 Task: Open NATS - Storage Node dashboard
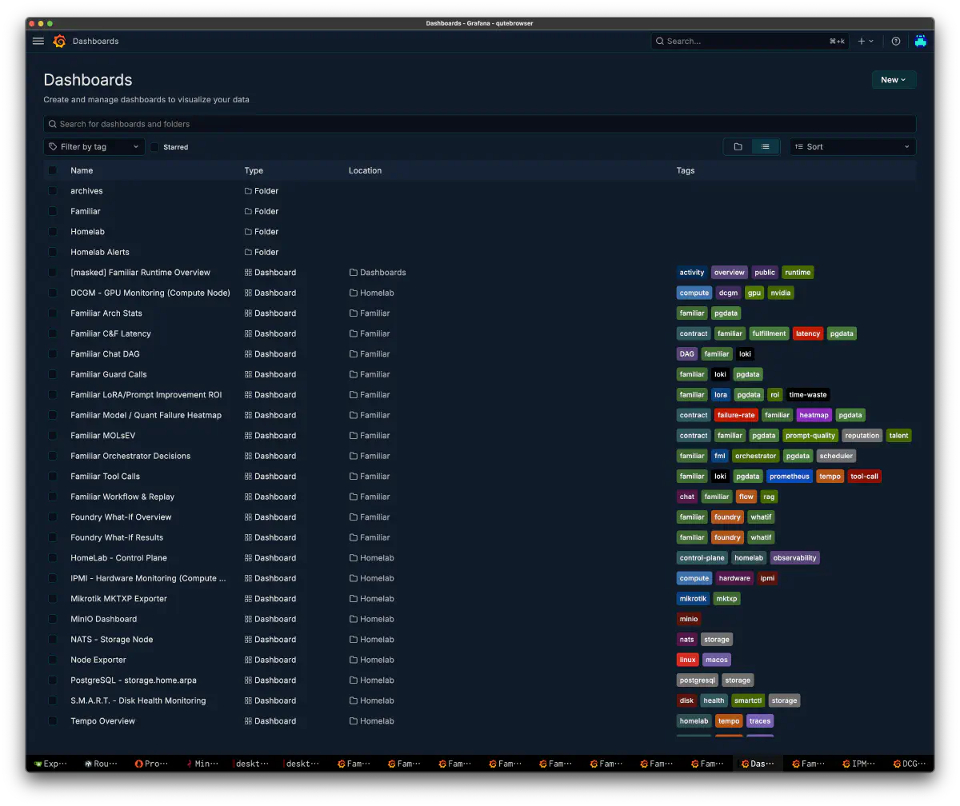[111, 640]
